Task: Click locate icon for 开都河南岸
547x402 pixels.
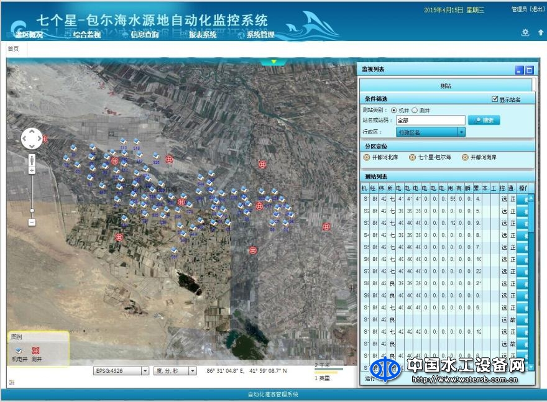Action: point(465,157)
